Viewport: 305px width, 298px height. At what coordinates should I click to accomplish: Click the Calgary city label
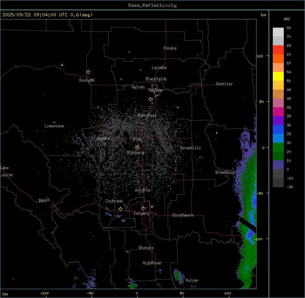(141, 214)
